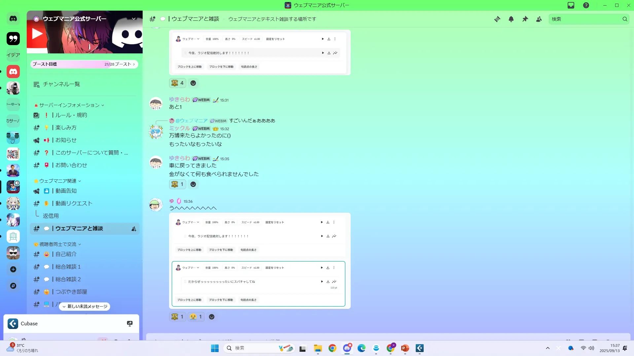Show the member list icon

(539, 19)
